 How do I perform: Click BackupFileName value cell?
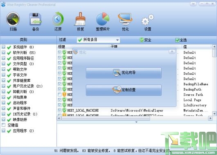coord(196,84)
